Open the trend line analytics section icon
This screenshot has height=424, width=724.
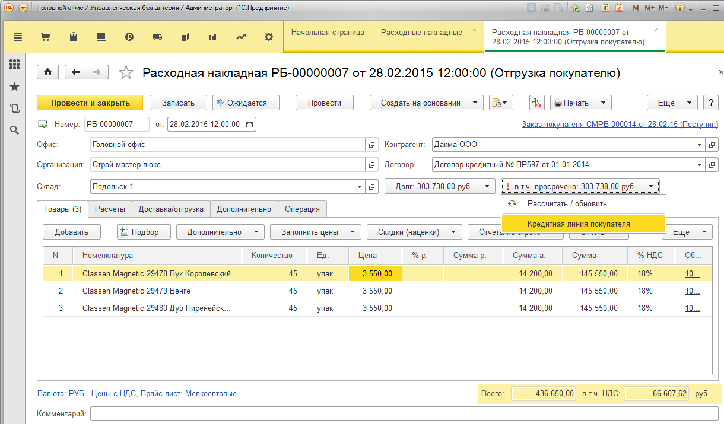[x=241, y=37]
